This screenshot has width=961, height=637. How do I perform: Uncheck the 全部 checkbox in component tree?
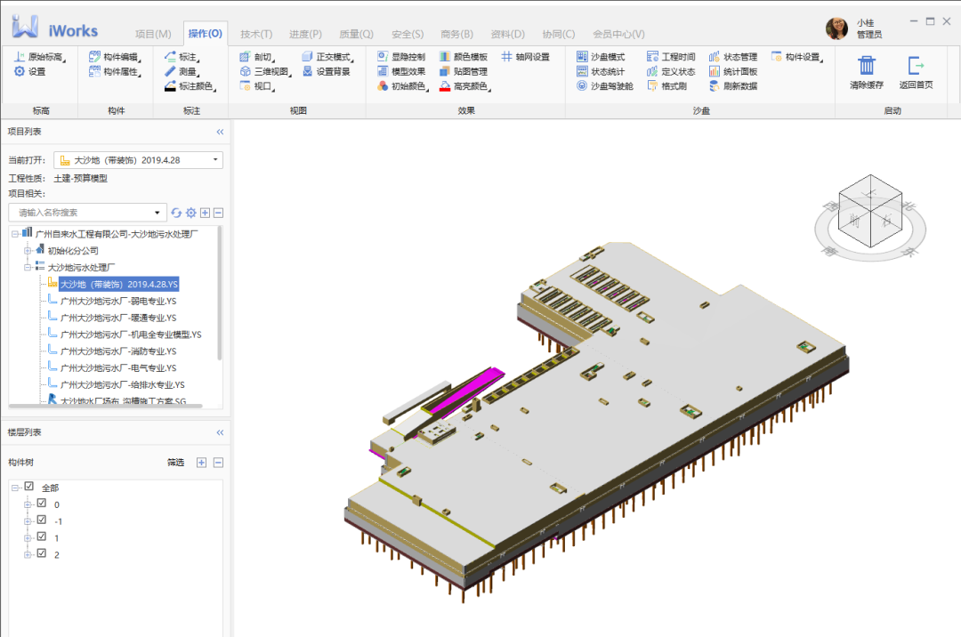[x=28, y=487]
